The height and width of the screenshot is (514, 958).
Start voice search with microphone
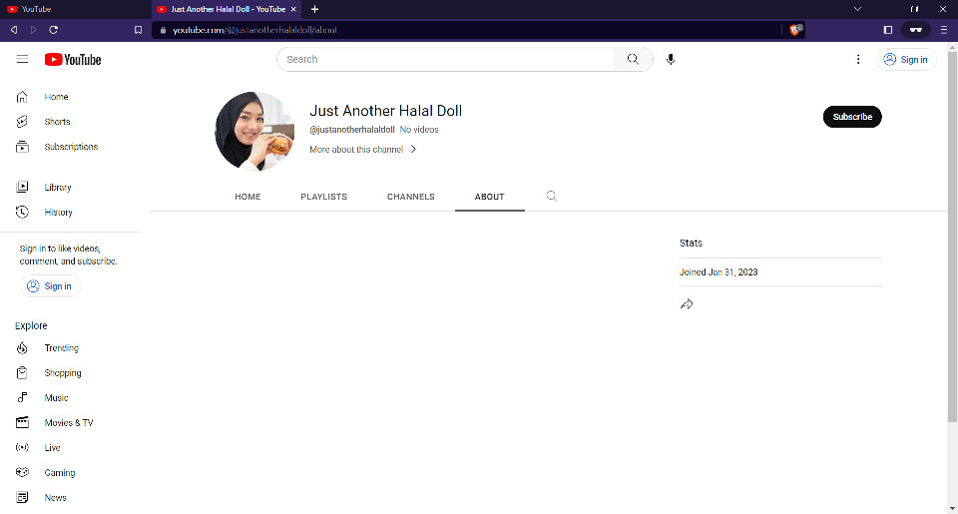coord(671,59)
